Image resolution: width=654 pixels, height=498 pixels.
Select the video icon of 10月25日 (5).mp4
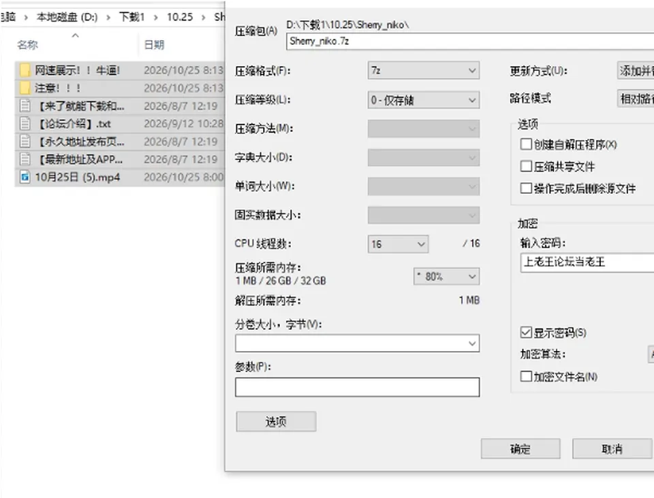pos(25,177)
